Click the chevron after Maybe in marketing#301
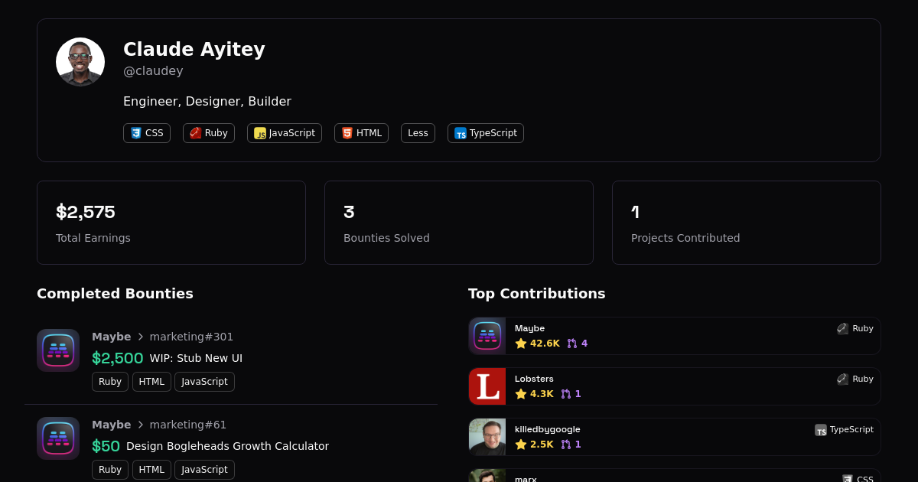Viewport: 918px width, 482px height. (x=140, y=337)
